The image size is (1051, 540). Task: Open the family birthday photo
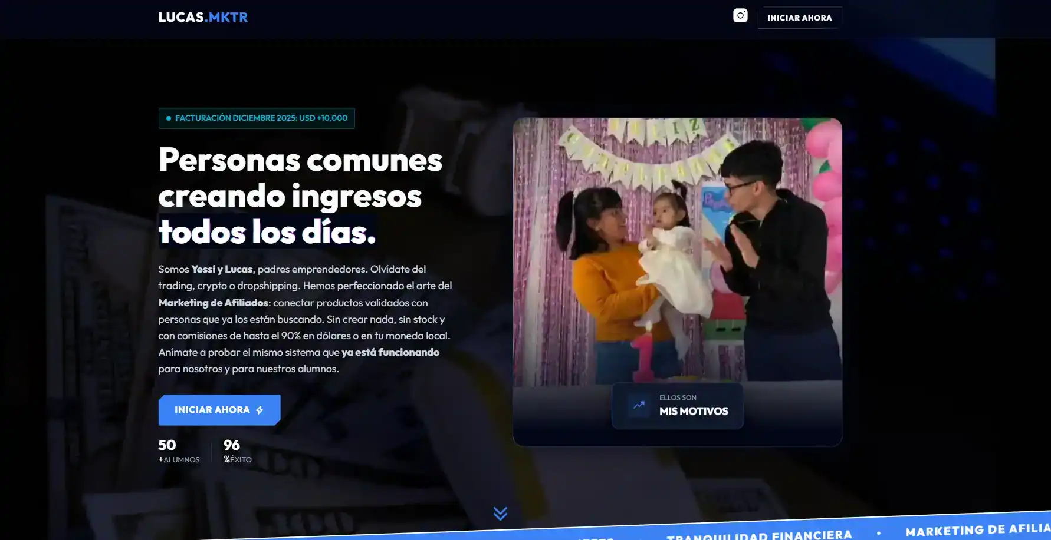click(x=677, y=250)
